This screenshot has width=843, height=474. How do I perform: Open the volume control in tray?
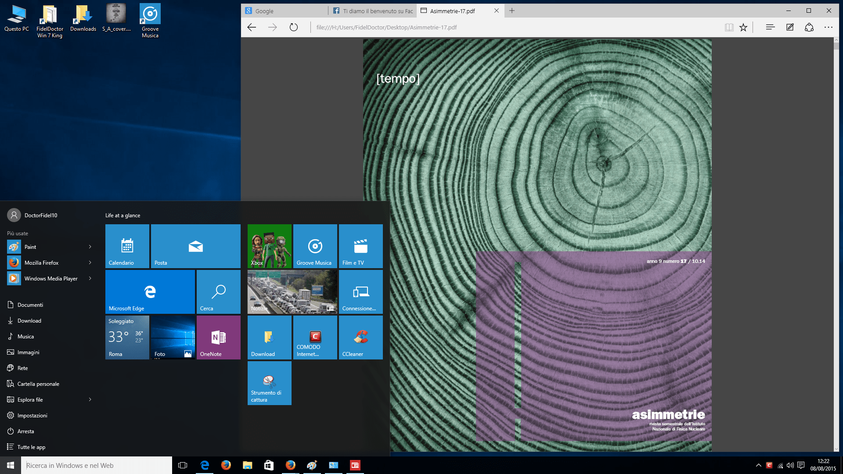(x=790, y=465)
